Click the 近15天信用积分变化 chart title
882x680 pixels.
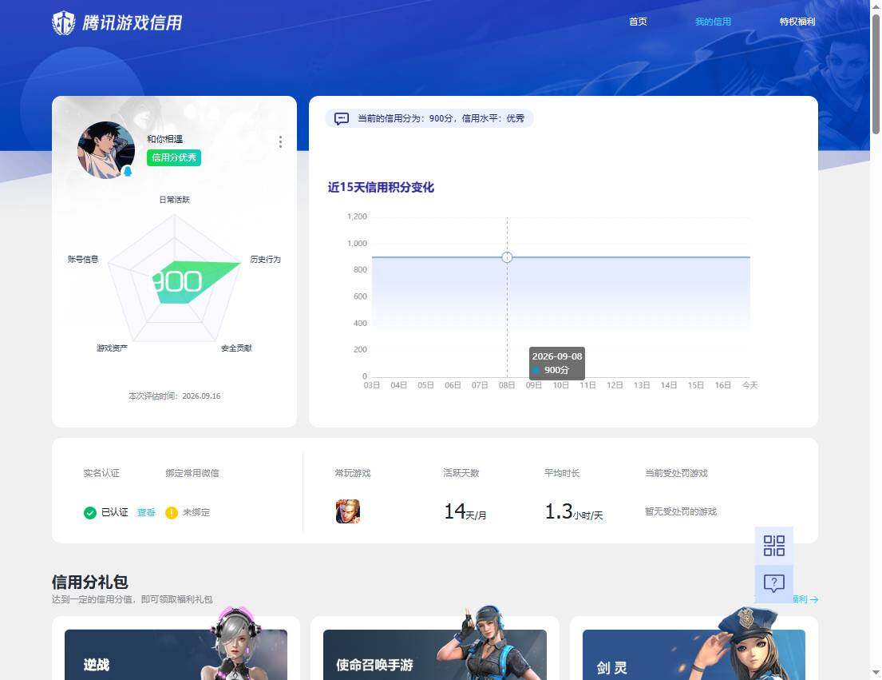tap(381, 188)
